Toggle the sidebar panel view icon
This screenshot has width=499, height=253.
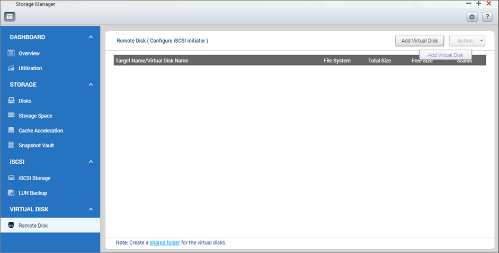pos(10,16)
